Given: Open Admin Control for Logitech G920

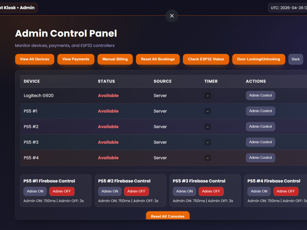Looking at the screenshot, I should (x=260, y=95).
